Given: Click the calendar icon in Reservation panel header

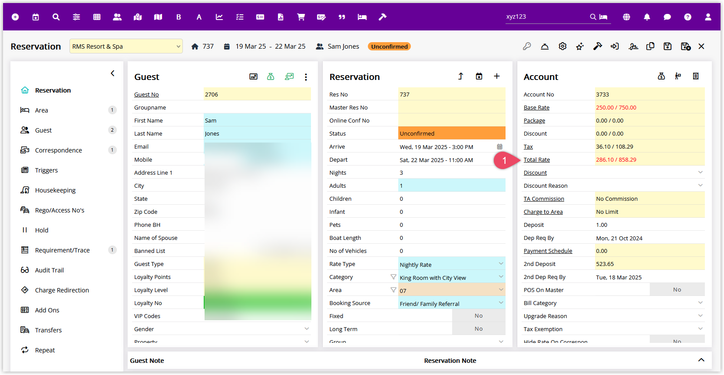Looking at the screenshot, I should pos(479,76).
